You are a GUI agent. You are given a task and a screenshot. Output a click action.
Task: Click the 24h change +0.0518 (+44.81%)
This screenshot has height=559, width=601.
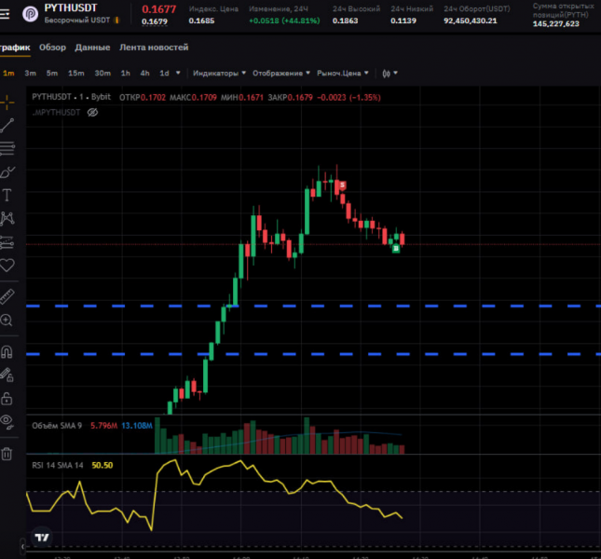[284, 20]
